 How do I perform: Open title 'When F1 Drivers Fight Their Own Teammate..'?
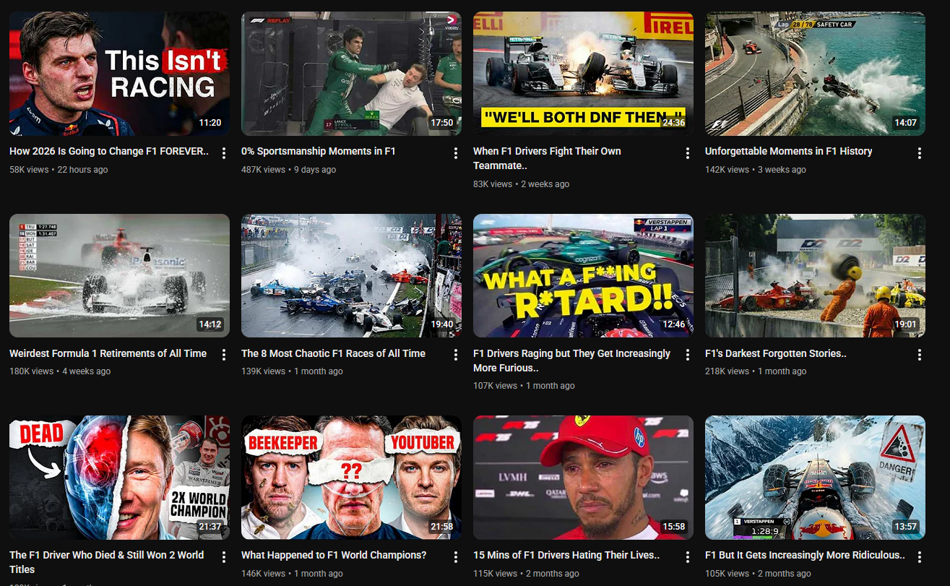pyautogui.click(x=547, y=158)
